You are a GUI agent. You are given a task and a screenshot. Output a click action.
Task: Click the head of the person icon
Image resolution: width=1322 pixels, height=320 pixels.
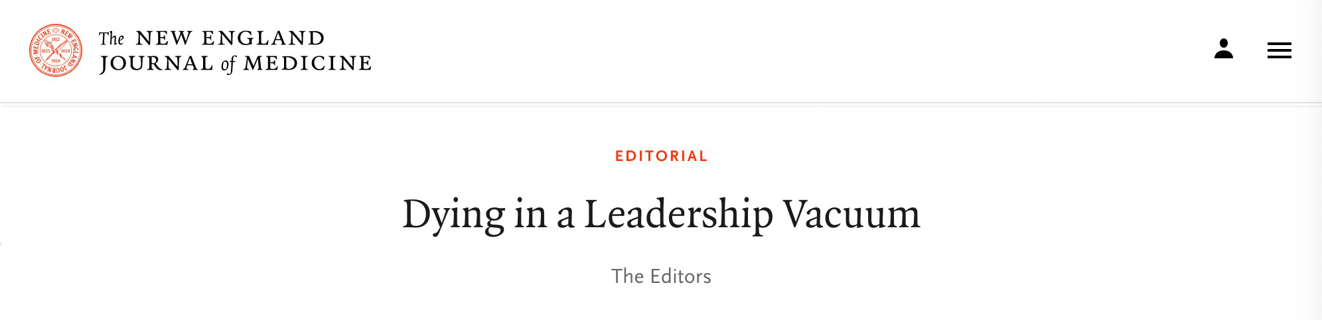coord(1224,43)
